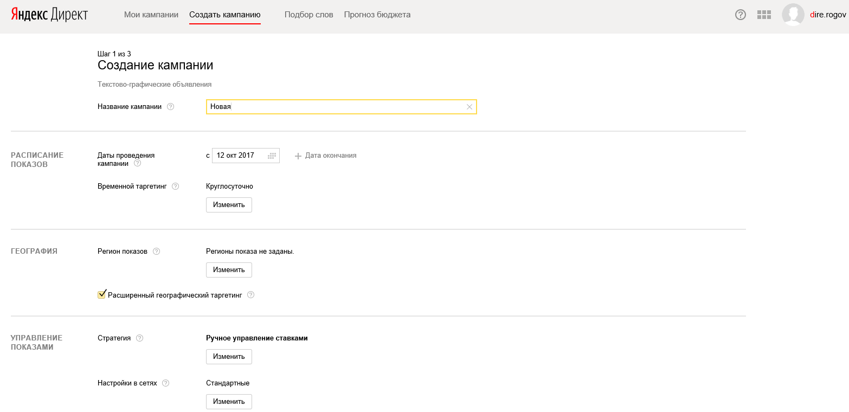Open the Yandex services grid icon
This screenshot has width=849, height=412.
pyautogui.click(x=764, y=15)
